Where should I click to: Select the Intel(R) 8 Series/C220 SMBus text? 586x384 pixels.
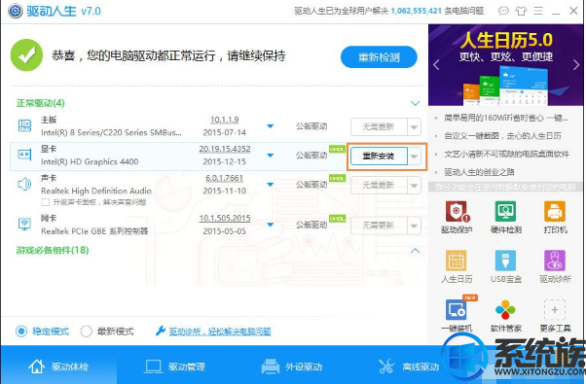pyautogui.click(x=111, y=133)
